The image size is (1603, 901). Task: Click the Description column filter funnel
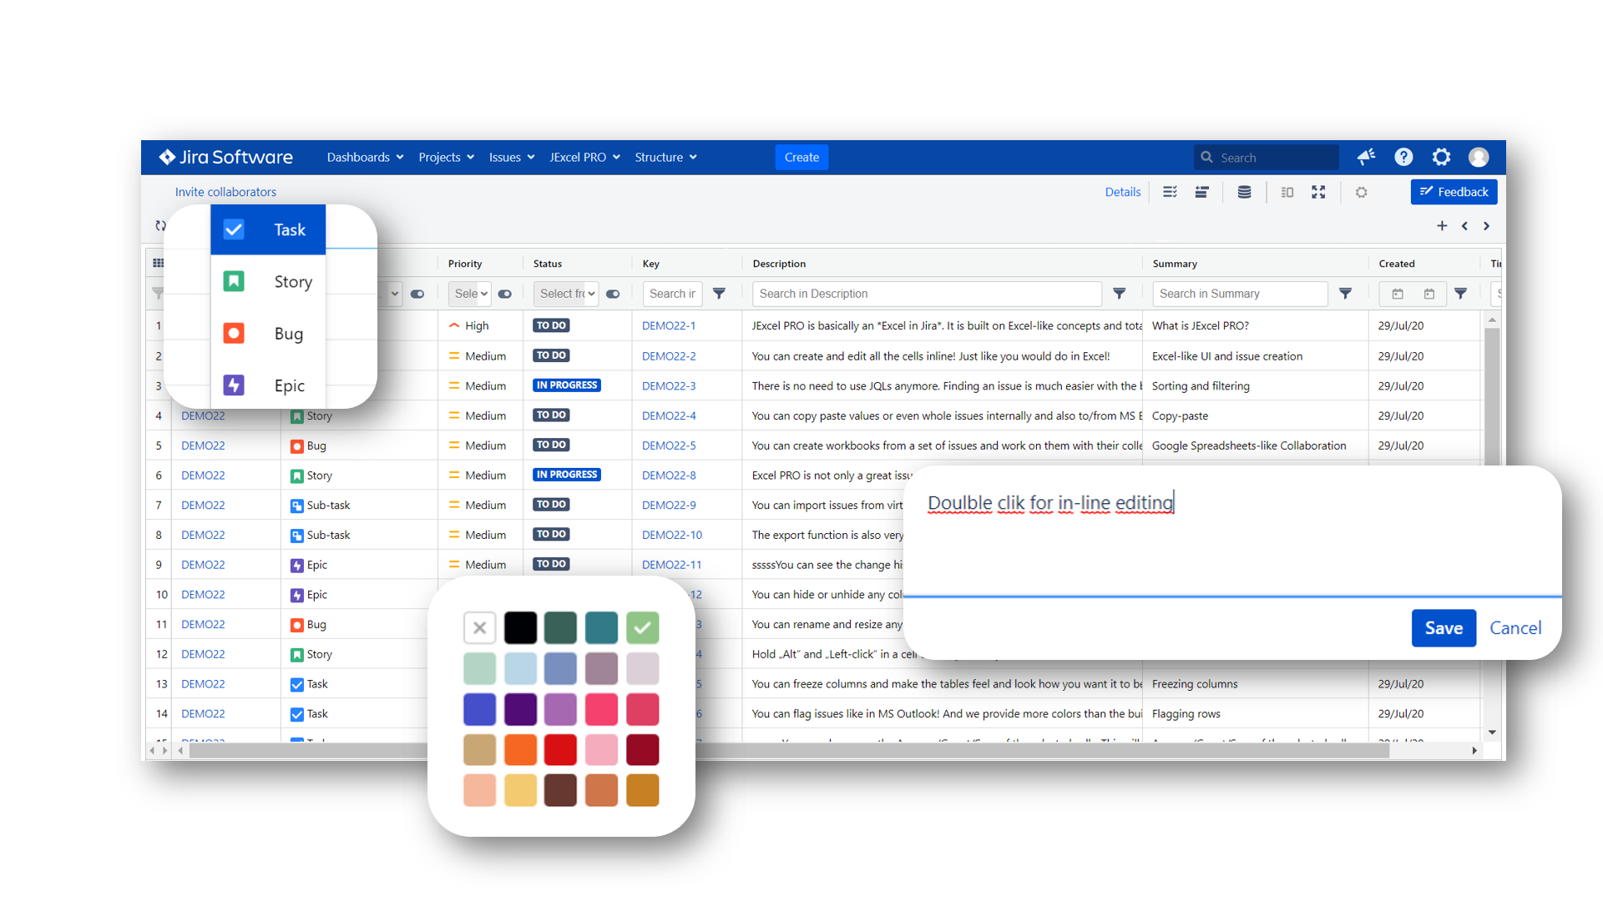[x=1120, y=294]
